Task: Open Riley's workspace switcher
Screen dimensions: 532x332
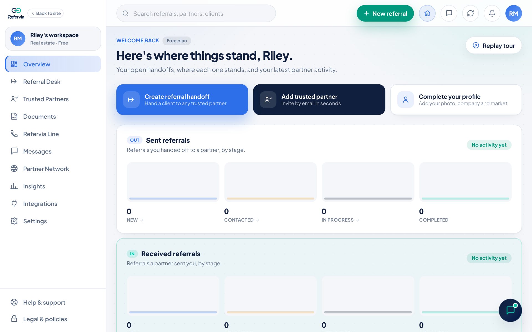Action: pyautogui.click(x=53, y=38)
